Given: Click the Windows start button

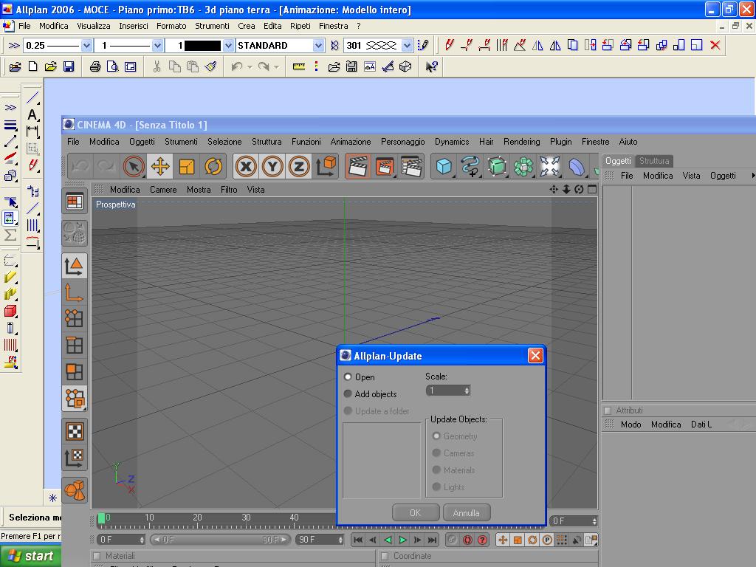Looking at the screenshot, I should point(30,556).
